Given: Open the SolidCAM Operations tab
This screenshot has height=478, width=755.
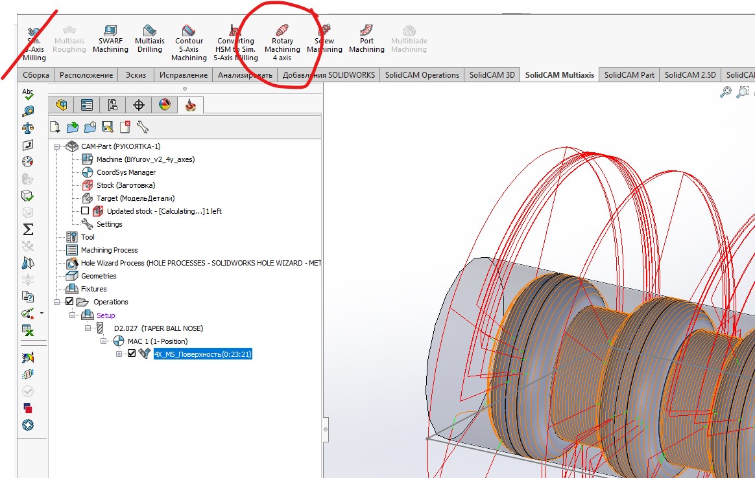Looking at the screenshot, I should point(422,75).
